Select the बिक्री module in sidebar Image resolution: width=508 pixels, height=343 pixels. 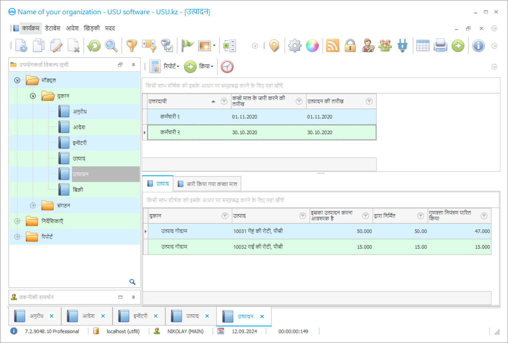78,190
